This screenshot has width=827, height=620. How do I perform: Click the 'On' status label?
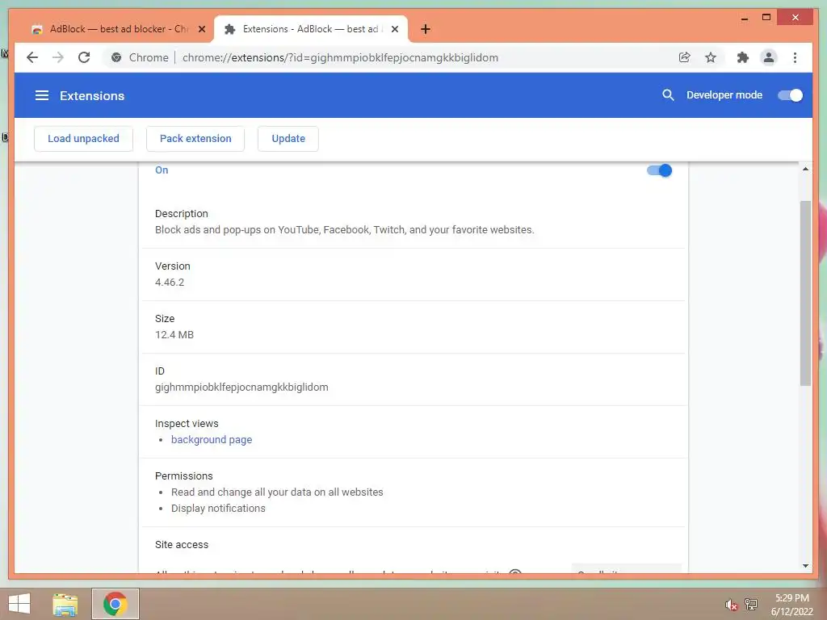[x=162, y=170]
